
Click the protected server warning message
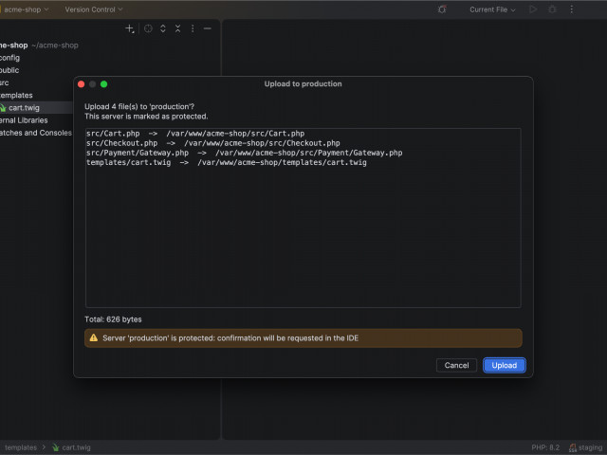230,338
